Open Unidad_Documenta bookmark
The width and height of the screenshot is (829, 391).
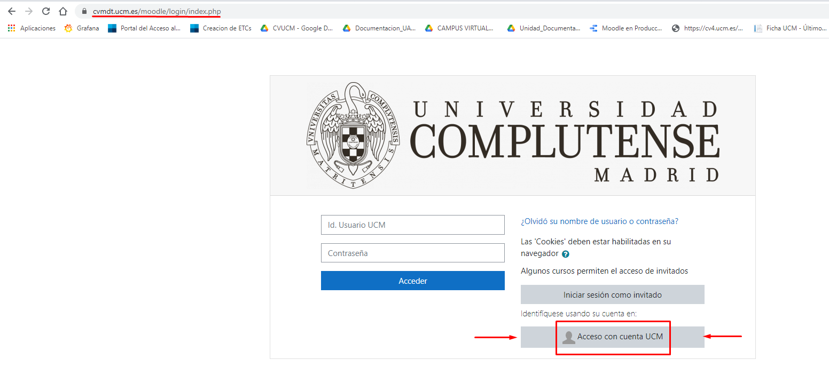pos(544,28)
